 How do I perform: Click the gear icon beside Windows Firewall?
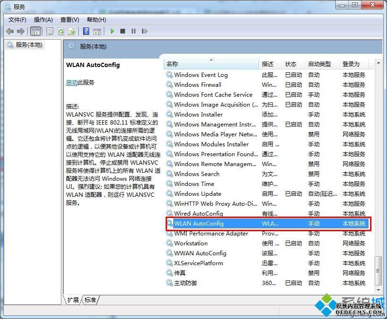coord(169,84)
